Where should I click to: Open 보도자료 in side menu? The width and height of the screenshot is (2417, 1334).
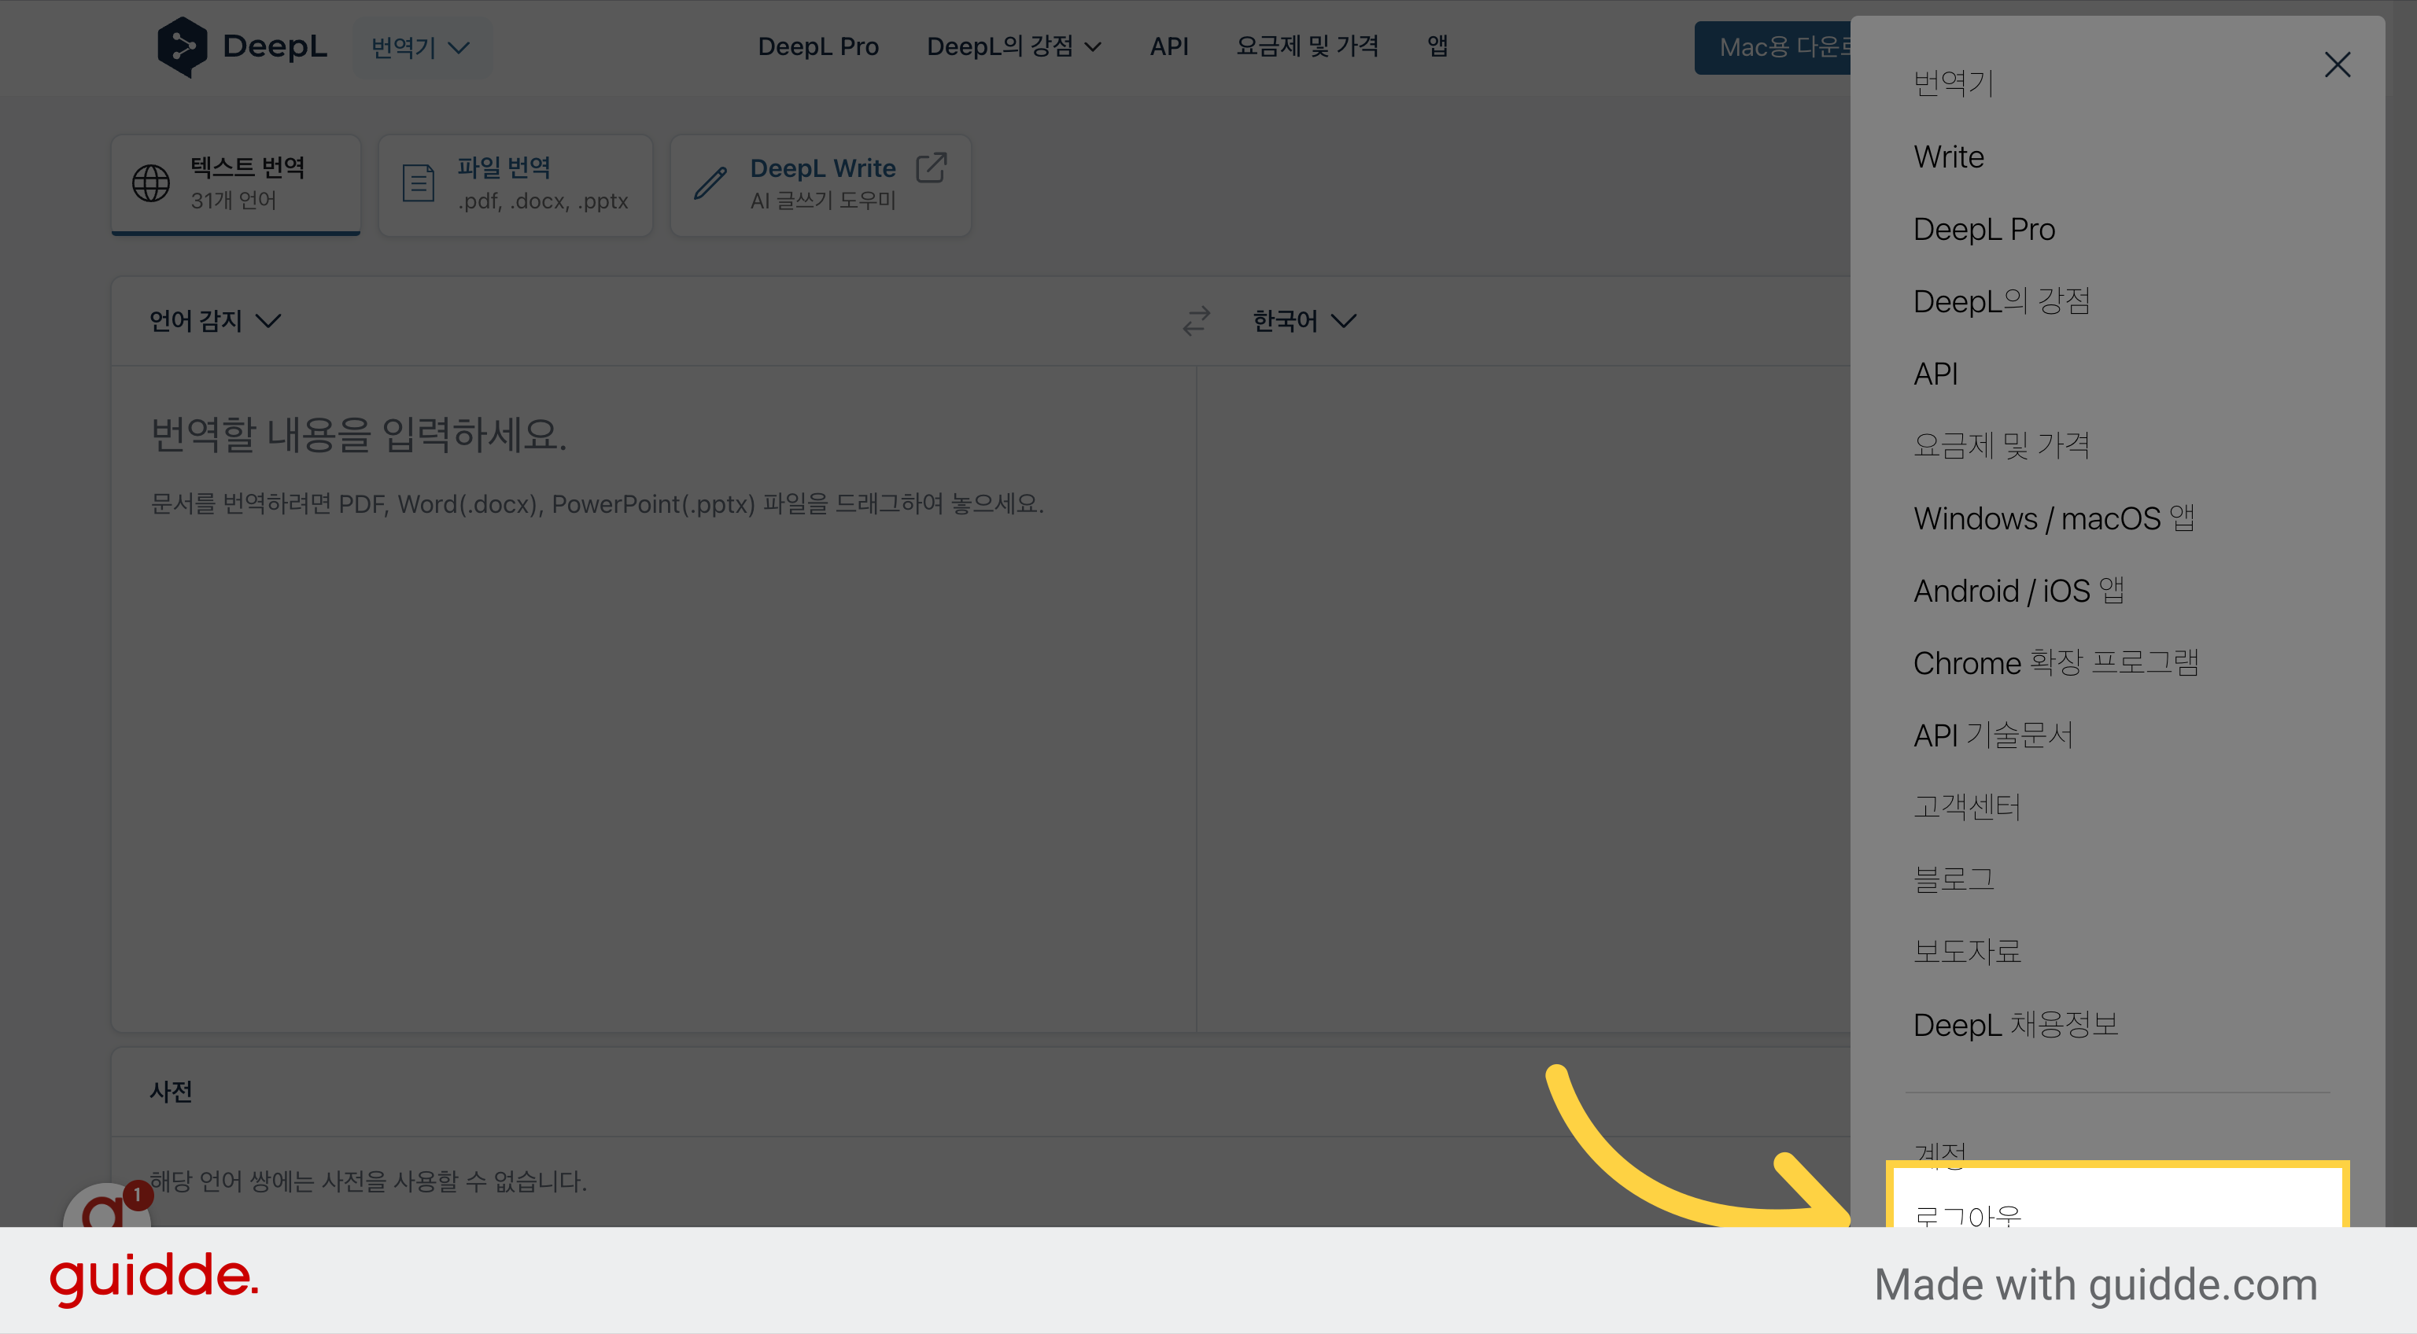1967,951
